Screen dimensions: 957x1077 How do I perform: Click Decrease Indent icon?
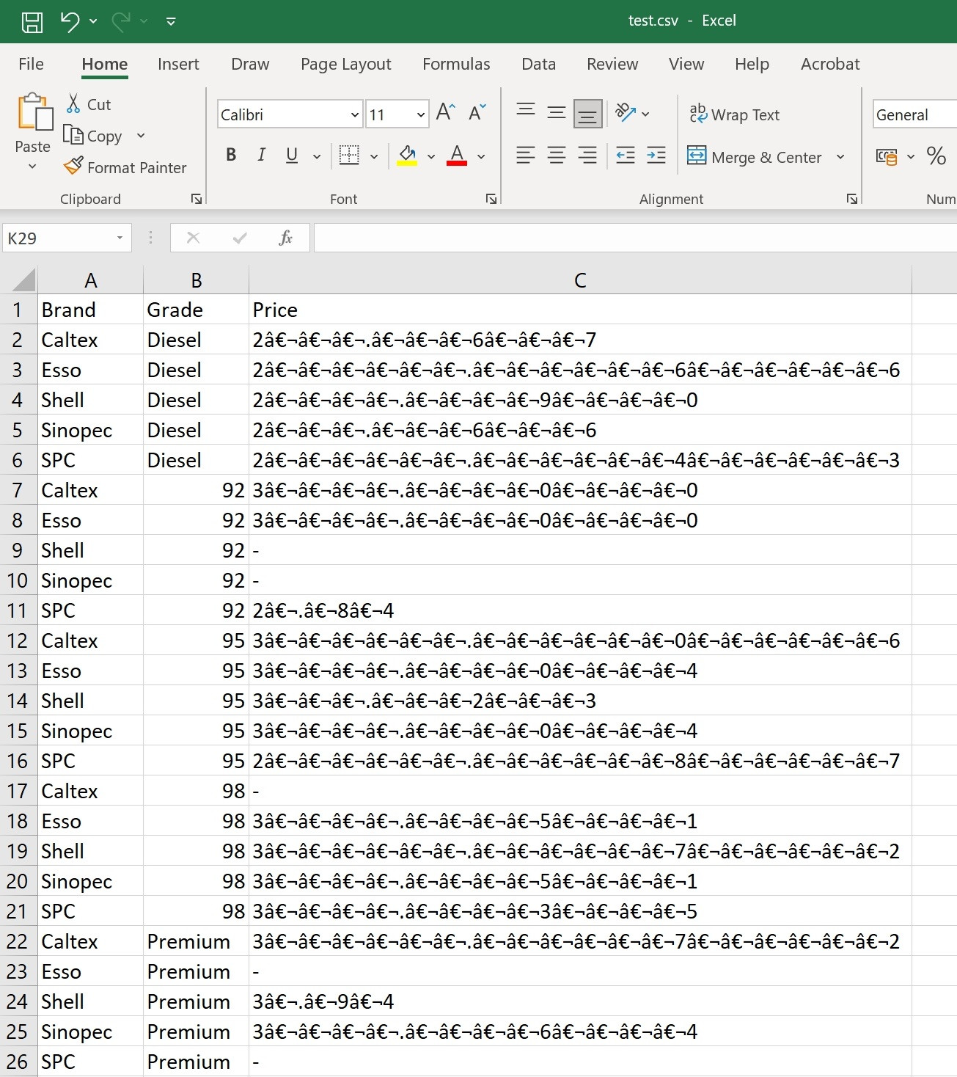click(626, 155)
